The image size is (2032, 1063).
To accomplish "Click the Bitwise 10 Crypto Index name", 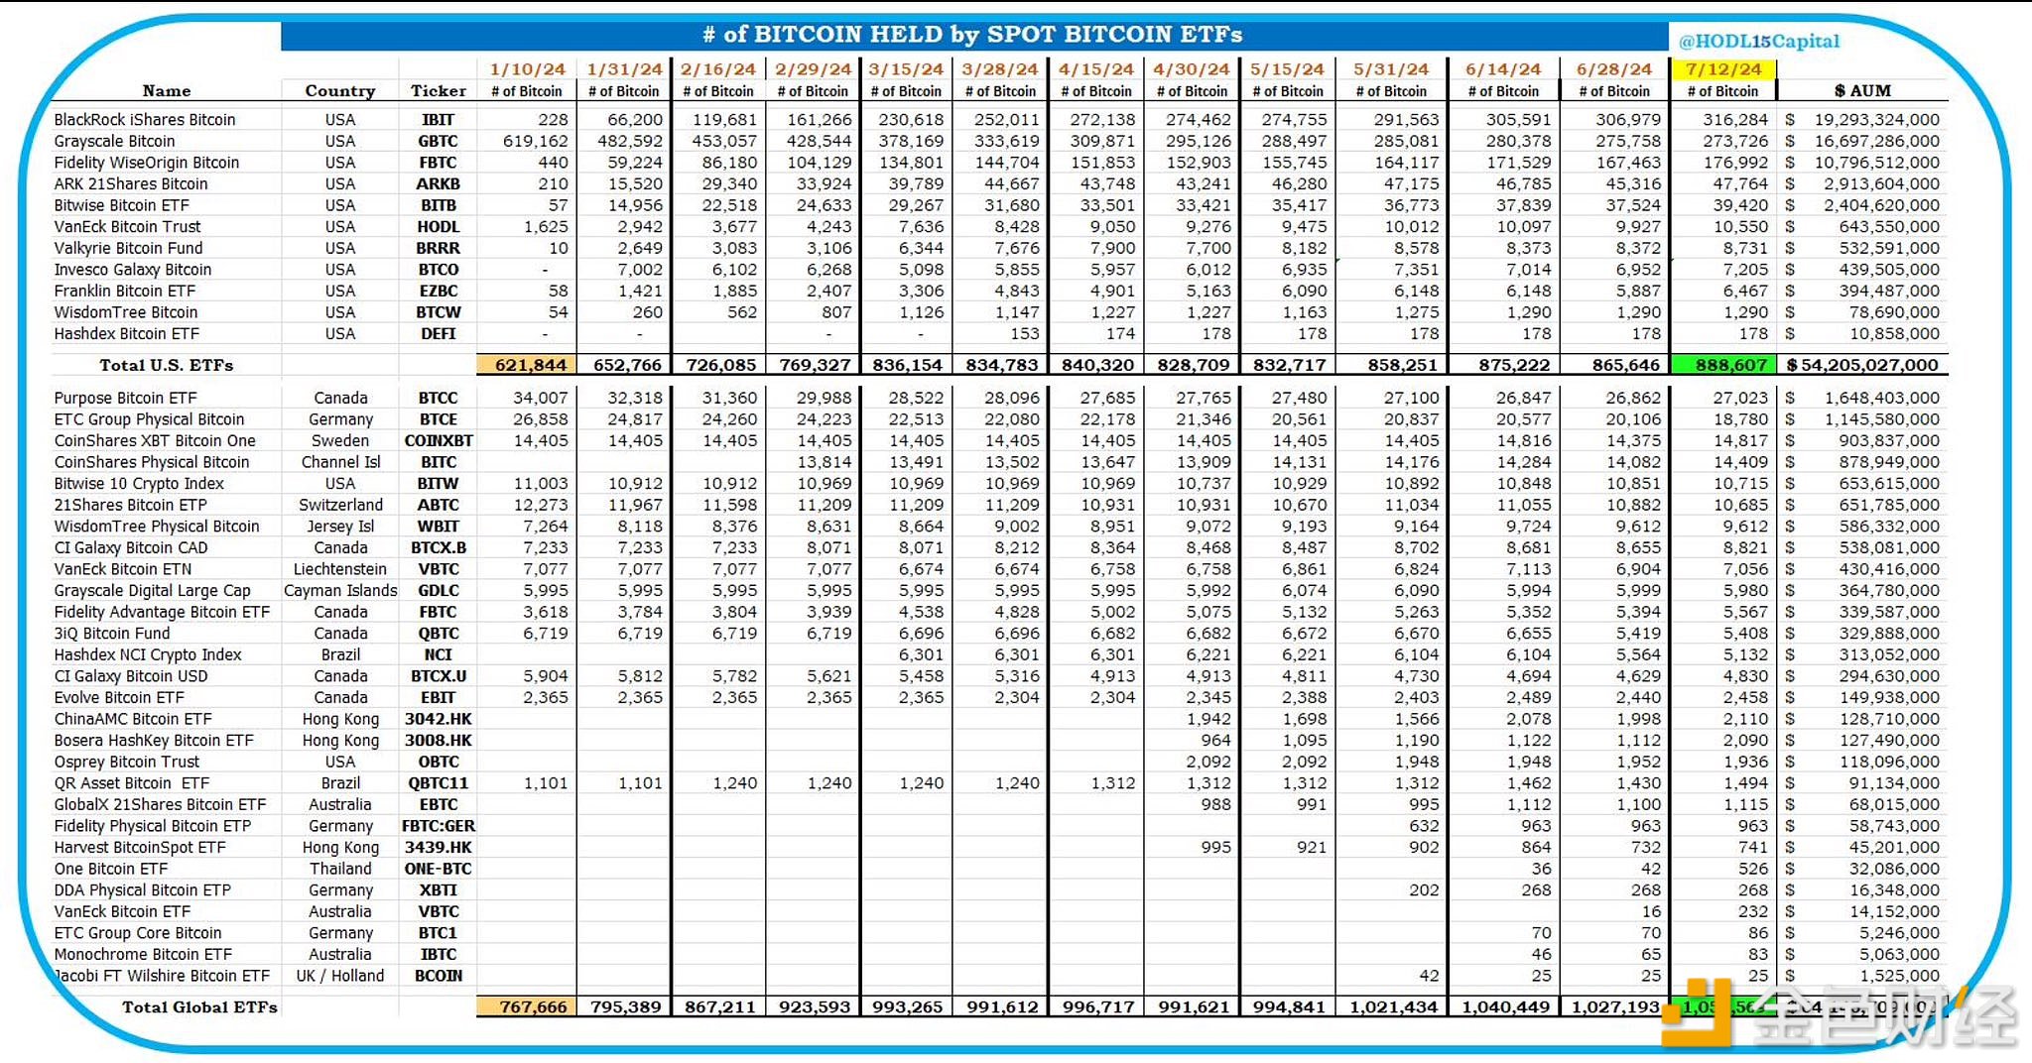I will point(139,484).
